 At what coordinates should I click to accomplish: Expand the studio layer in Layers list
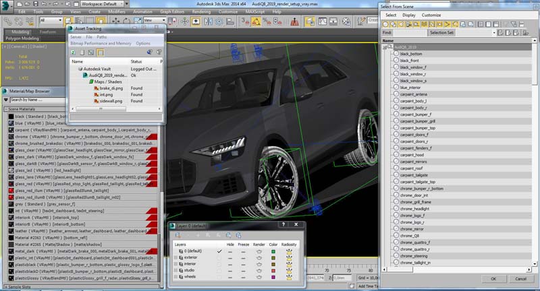coord(177,269)
